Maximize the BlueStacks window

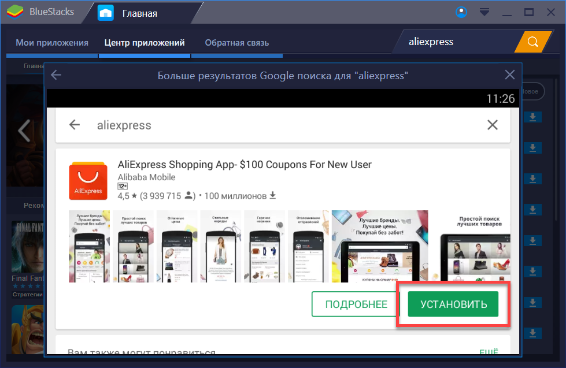pos(529,12)
